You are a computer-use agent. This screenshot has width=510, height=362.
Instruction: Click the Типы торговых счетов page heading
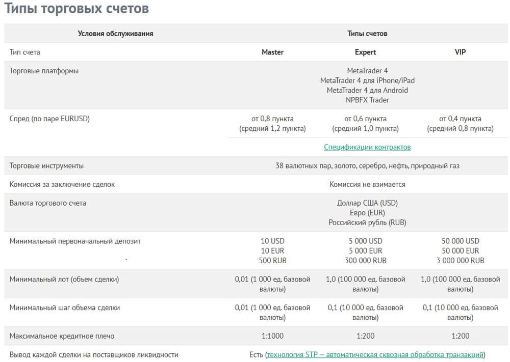point(77,9)
